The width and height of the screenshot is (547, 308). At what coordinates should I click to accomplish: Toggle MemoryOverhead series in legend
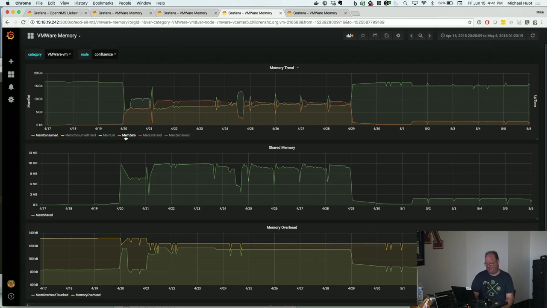coord(88,295)
